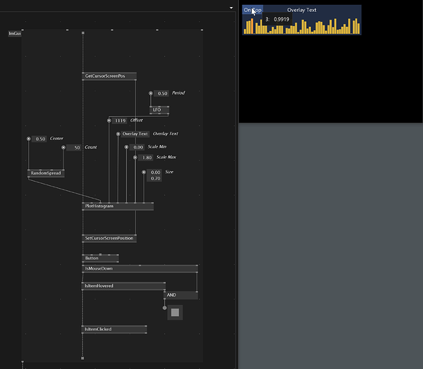Click the Center input pin circle
The height and width of the screenshot is (369, 423).
(x=29, y=139)
